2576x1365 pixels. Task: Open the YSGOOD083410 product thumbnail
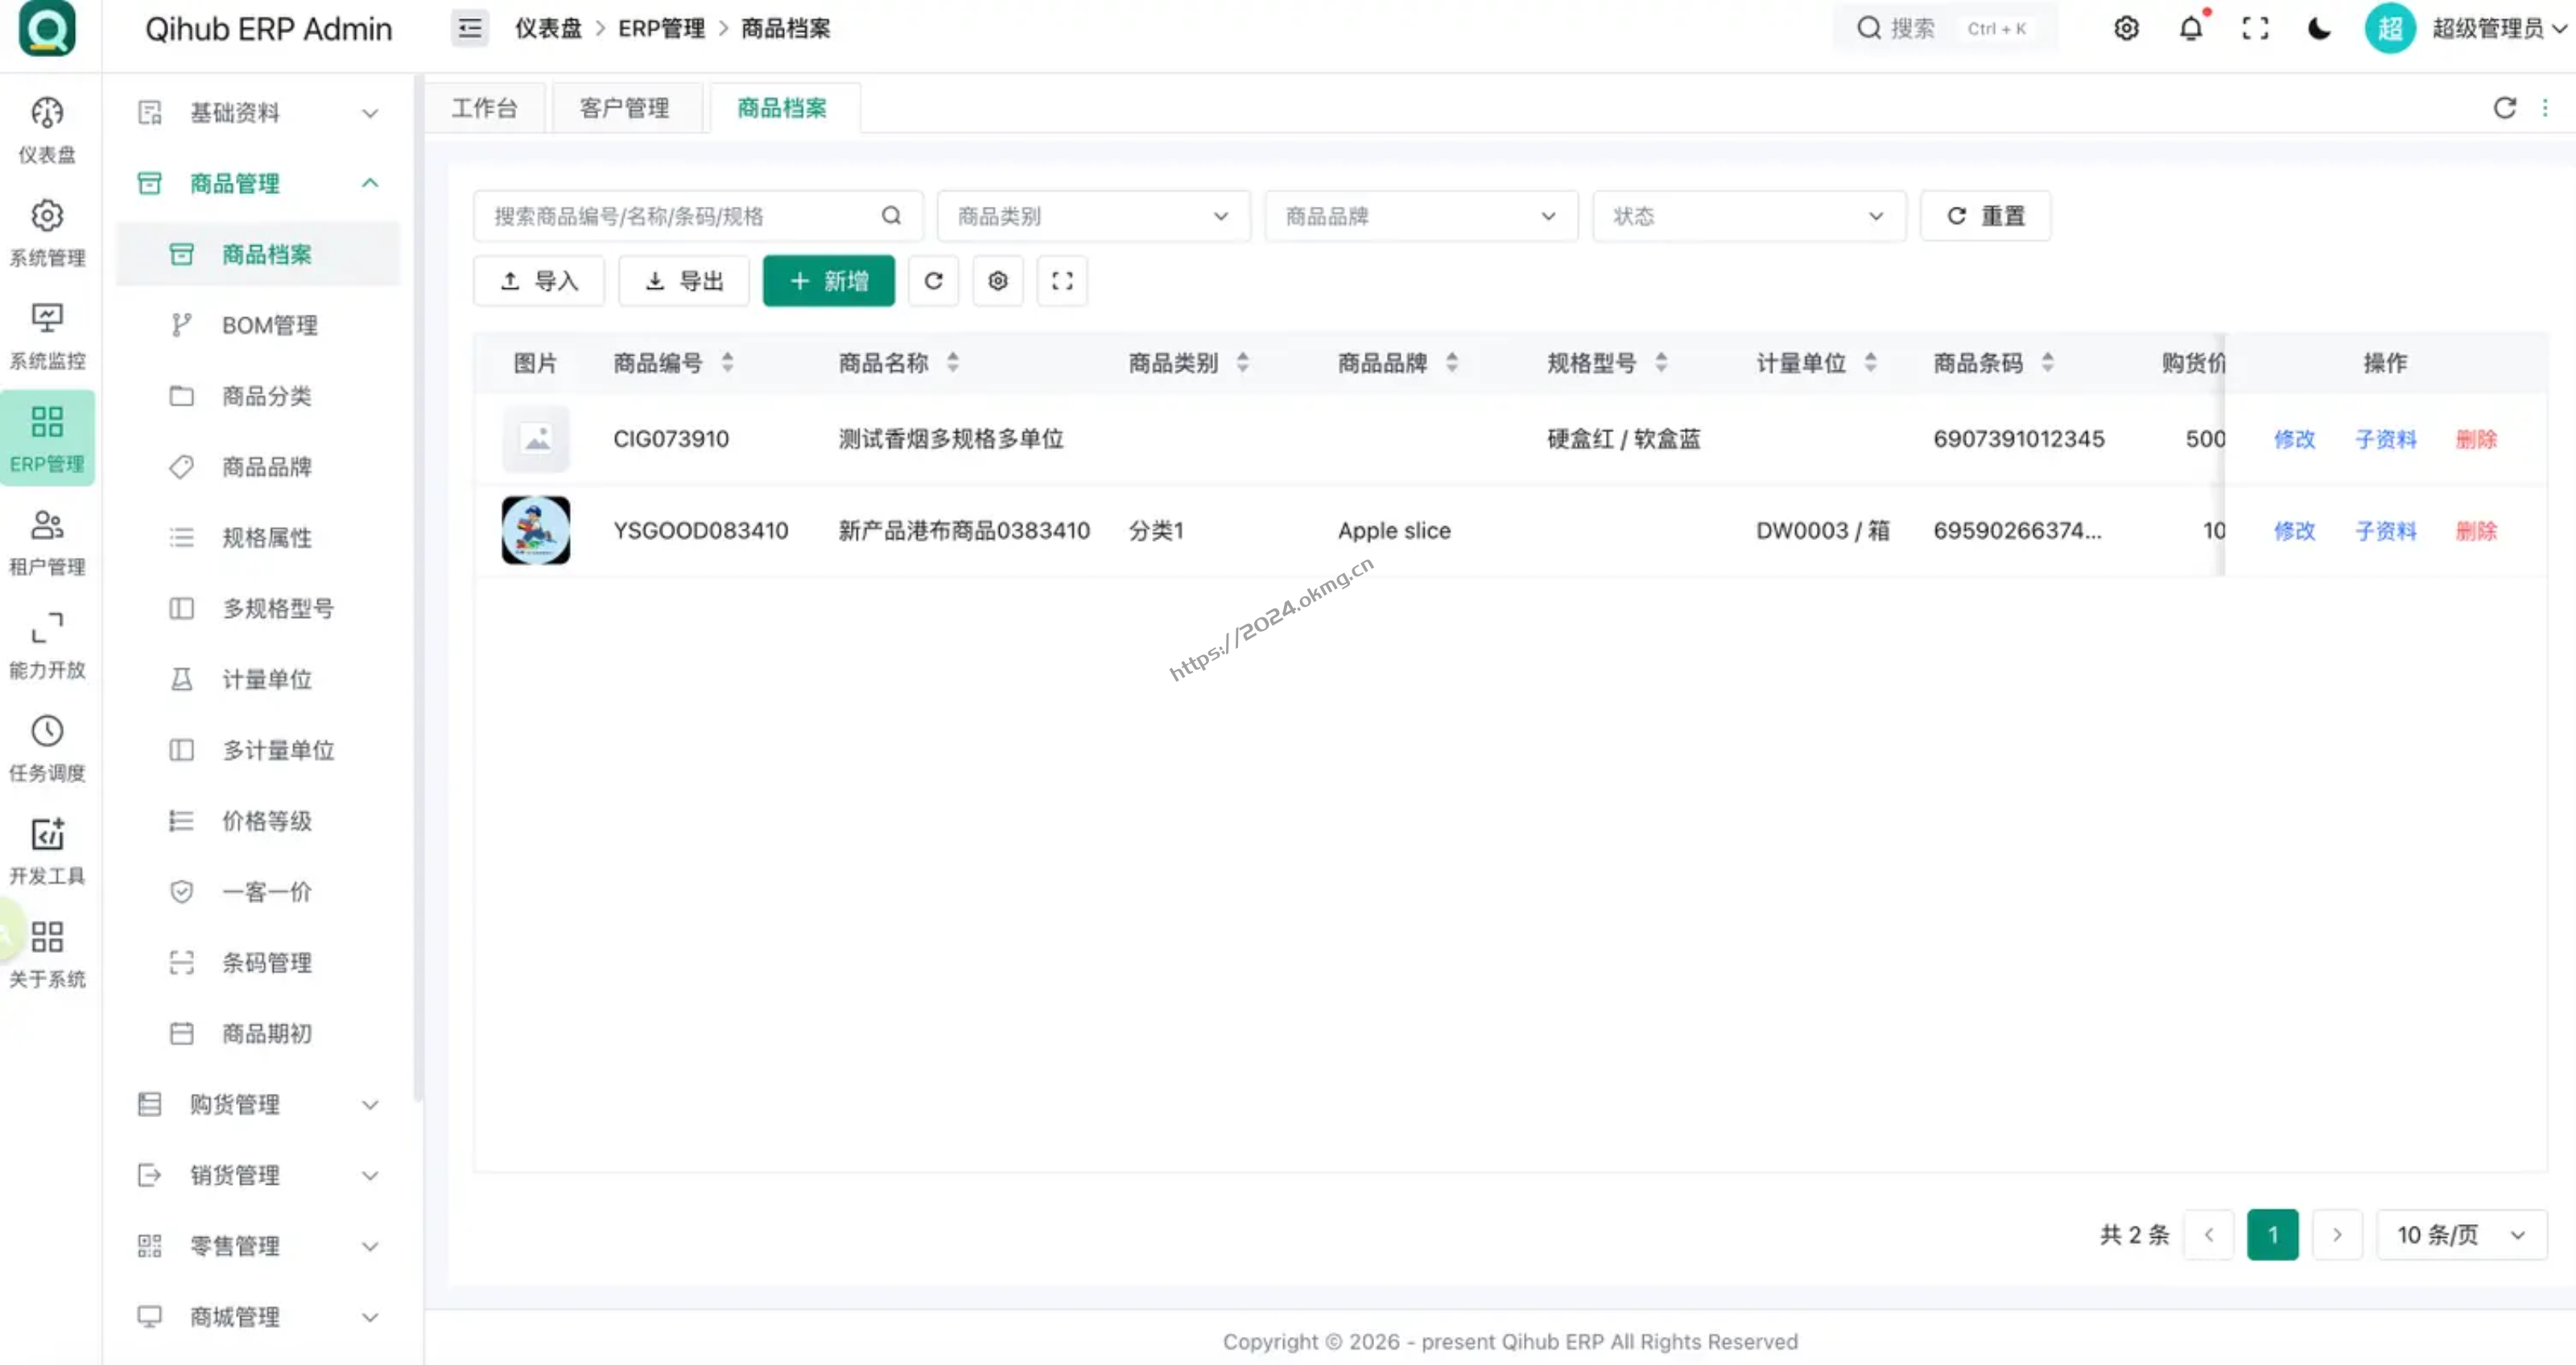click(536, 531)
